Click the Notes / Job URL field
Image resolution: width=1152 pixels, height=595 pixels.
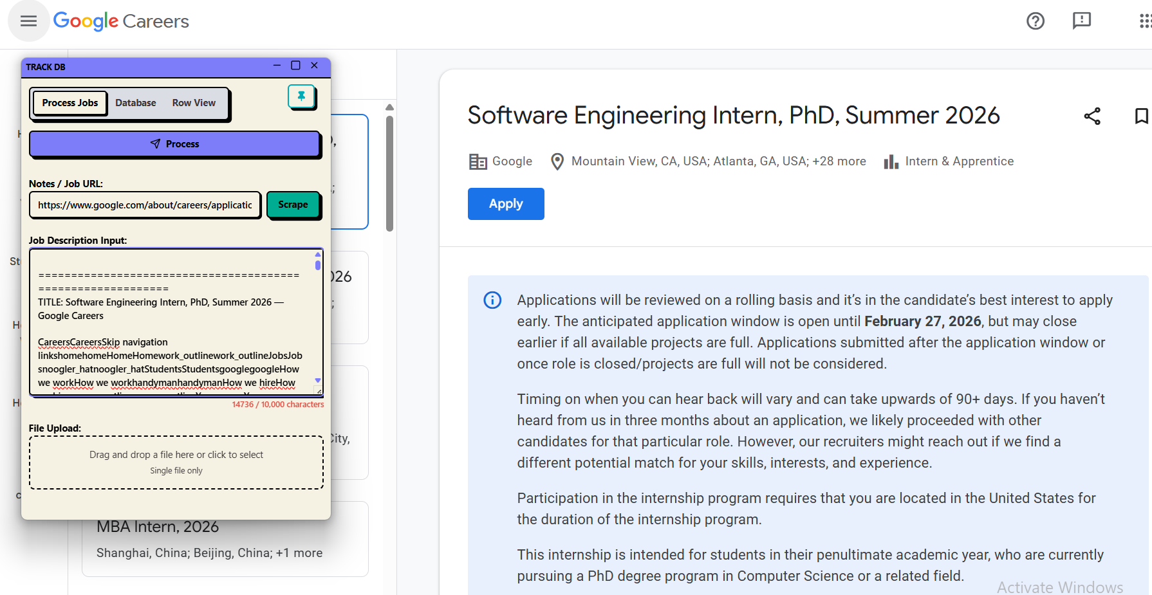tap(145, 205)
